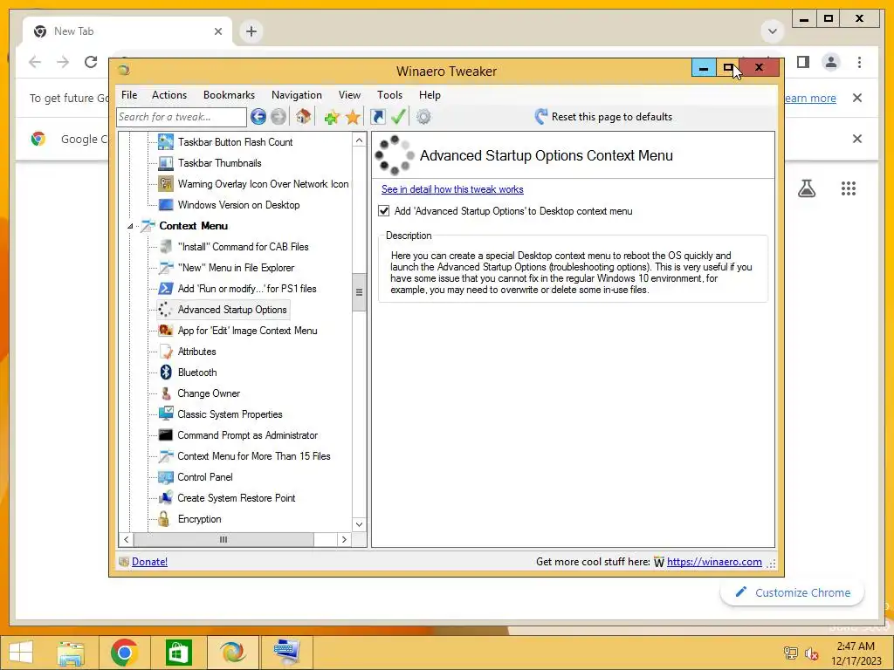Select '"Install" Command for CAB Files'
Screen dimensions: 894x670
(x=243, y=247)
